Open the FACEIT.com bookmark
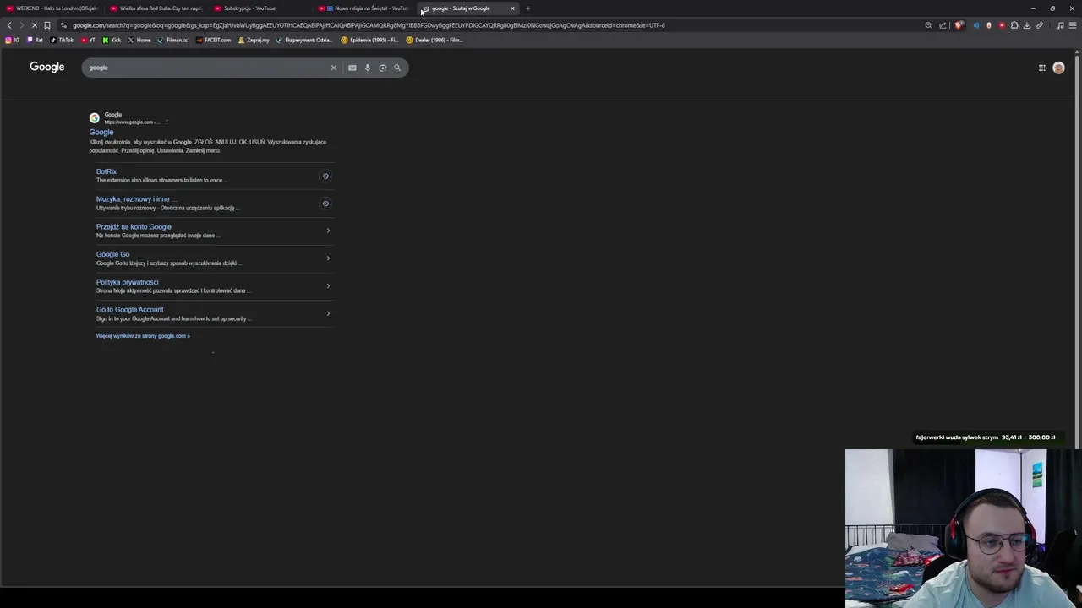Screen dimensions: 1082x608 click(213, 40)
